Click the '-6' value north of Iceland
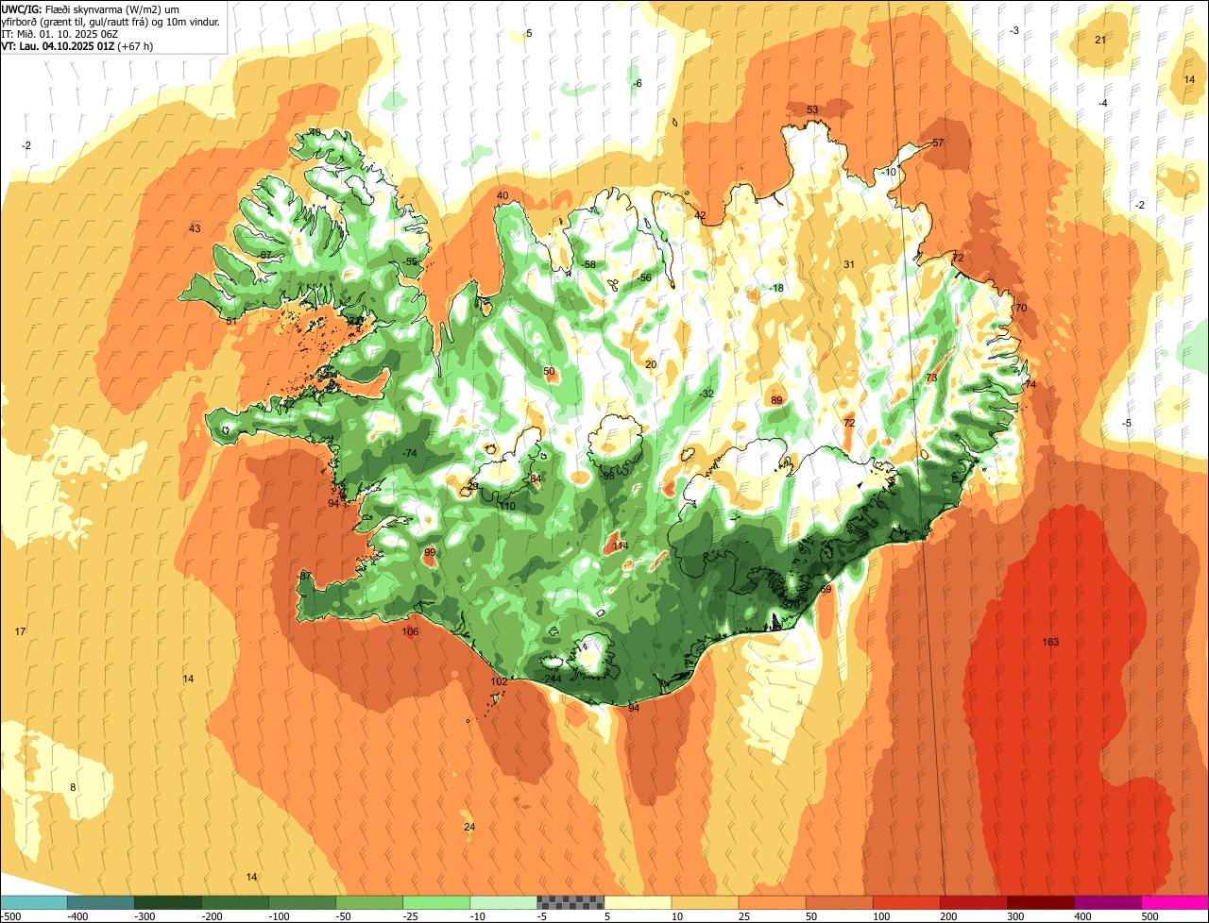1209x923 pixels. pos(637,84)
